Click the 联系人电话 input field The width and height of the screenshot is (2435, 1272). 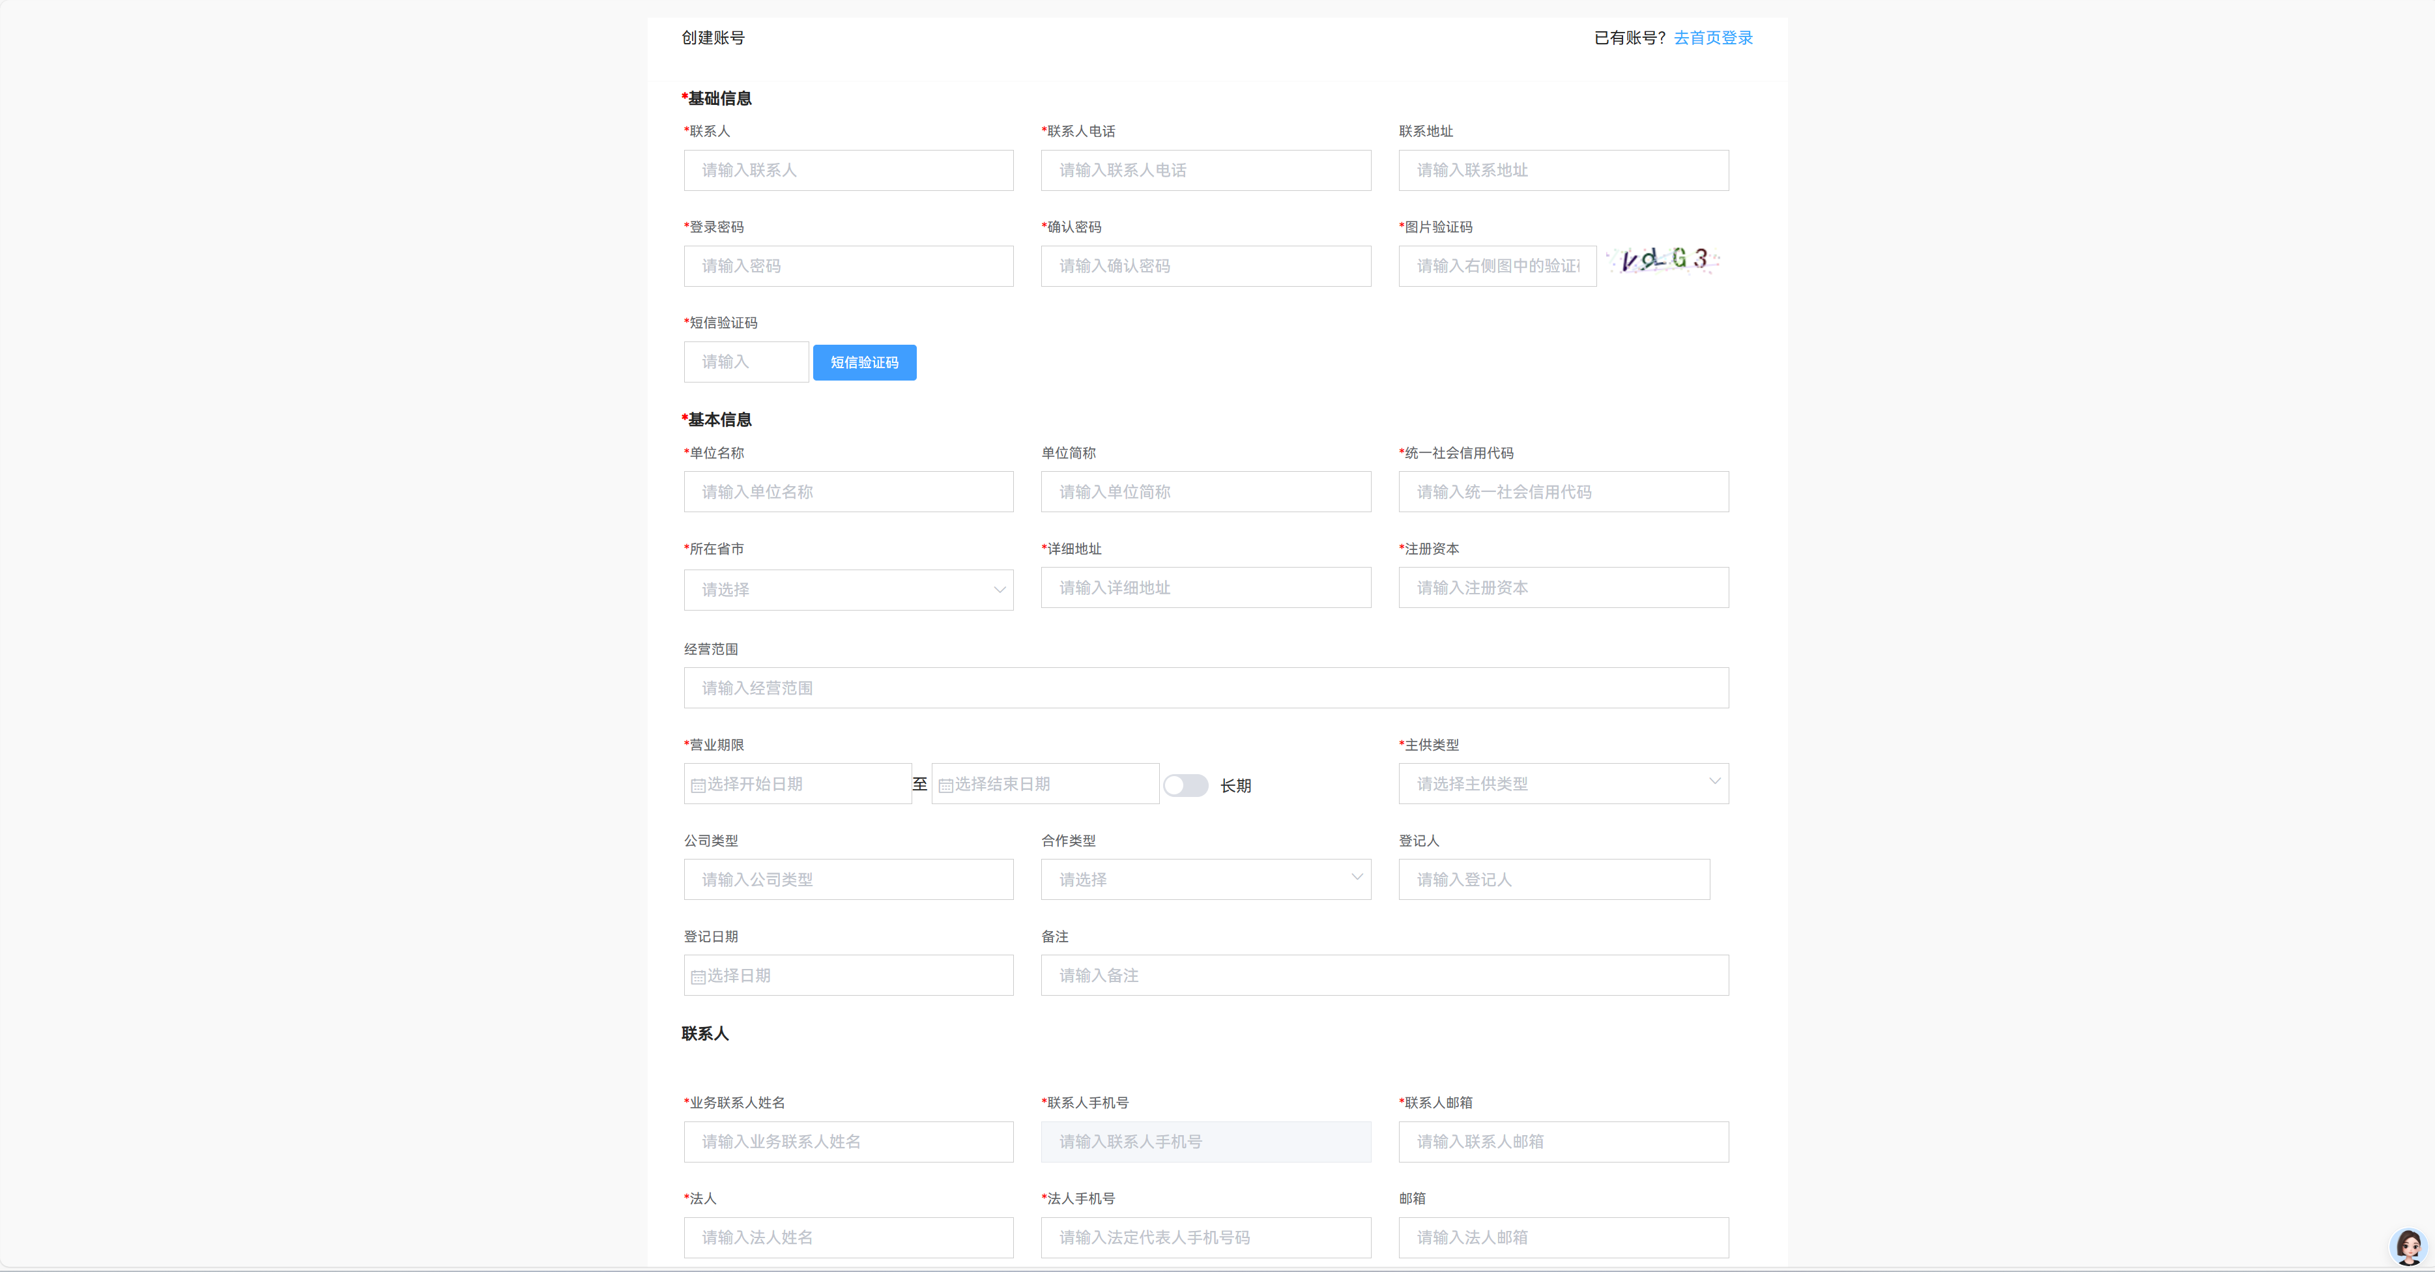(1206, 170)
